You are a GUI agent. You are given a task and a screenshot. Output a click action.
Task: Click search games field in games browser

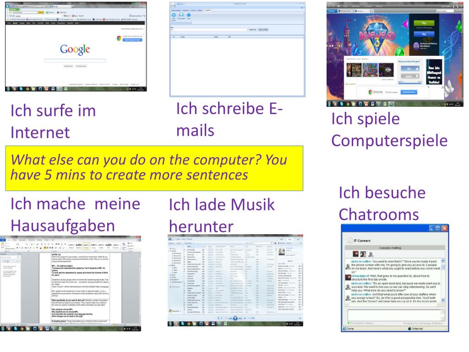coord(444,11)
